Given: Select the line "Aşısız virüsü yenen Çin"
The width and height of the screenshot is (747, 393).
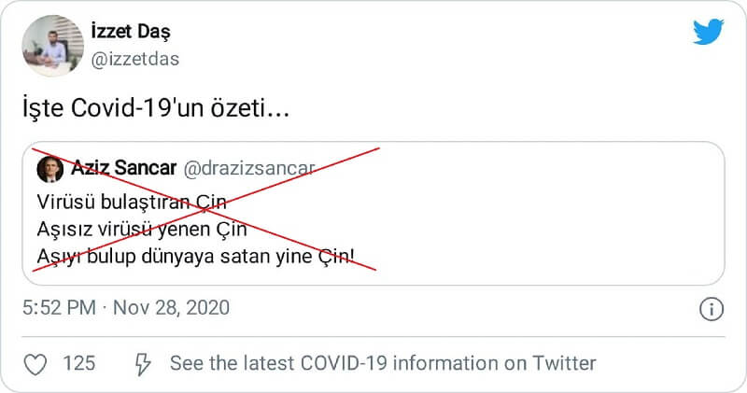Looking at the screenshot, I should [x=141, y=228].
